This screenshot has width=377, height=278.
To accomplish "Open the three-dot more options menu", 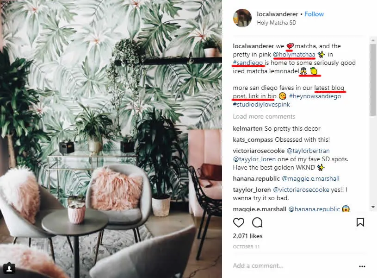I will (x=362, y=266).
